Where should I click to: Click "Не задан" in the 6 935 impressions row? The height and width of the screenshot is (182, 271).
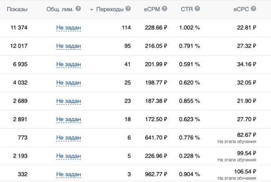tap(68, 64)
